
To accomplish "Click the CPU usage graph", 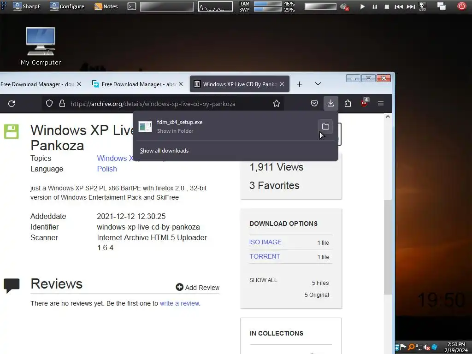I will click(215, 6).
